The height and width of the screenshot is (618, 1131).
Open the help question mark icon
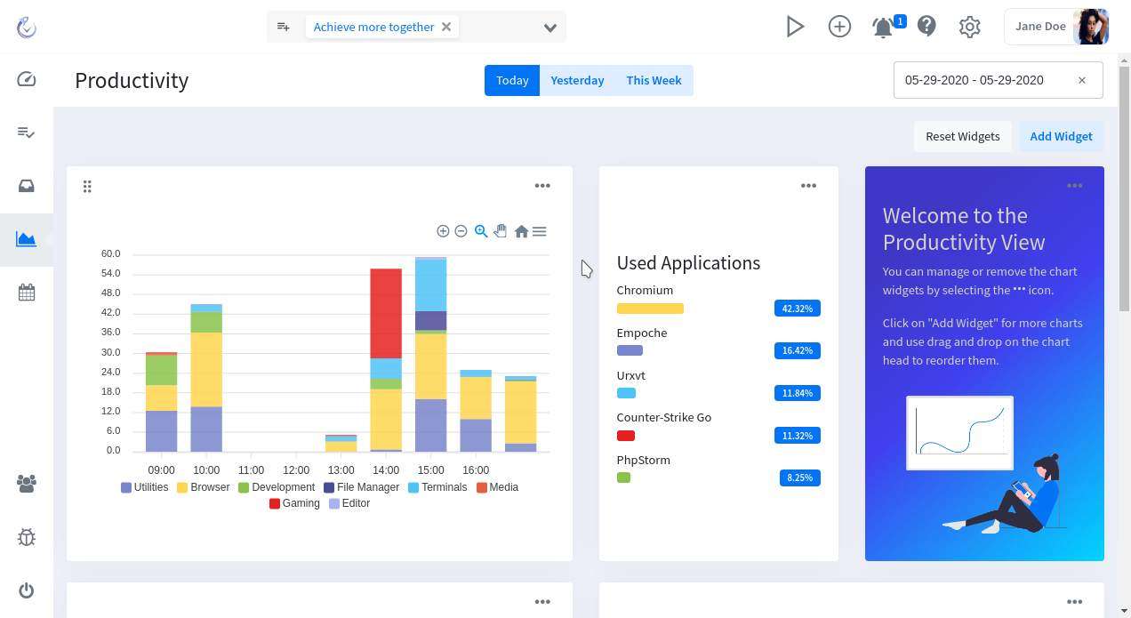[926, 27]
